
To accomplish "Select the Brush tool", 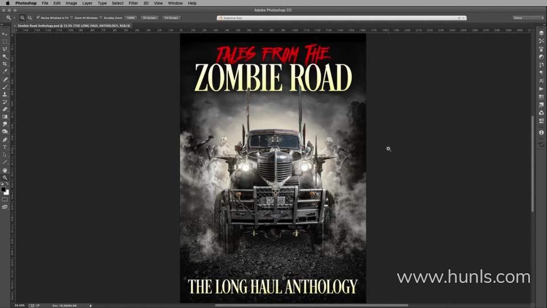I will click(5, 87).
